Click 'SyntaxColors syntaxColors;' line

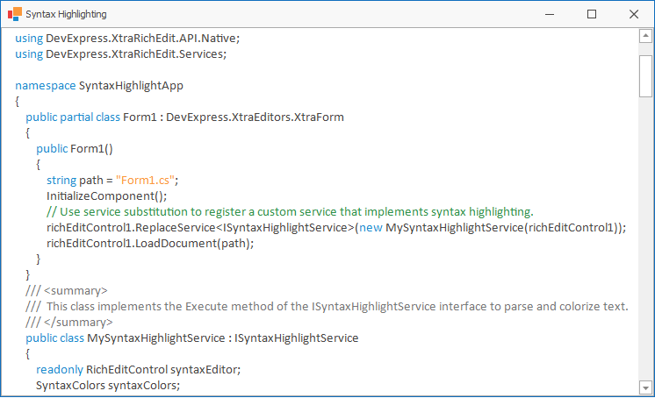pos(108,386)
